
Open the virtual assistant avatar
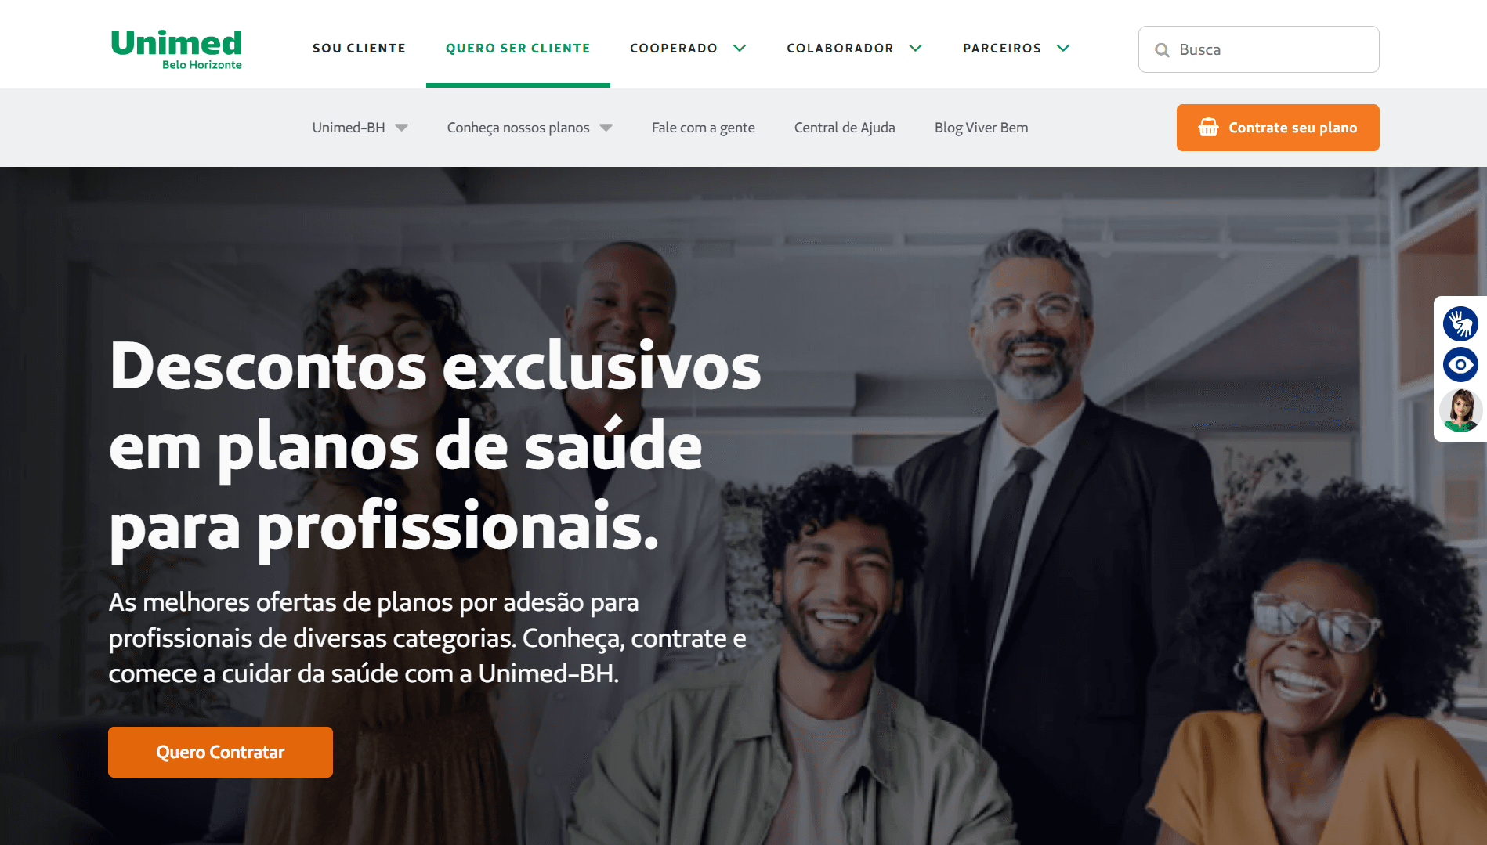point(1460,410)
